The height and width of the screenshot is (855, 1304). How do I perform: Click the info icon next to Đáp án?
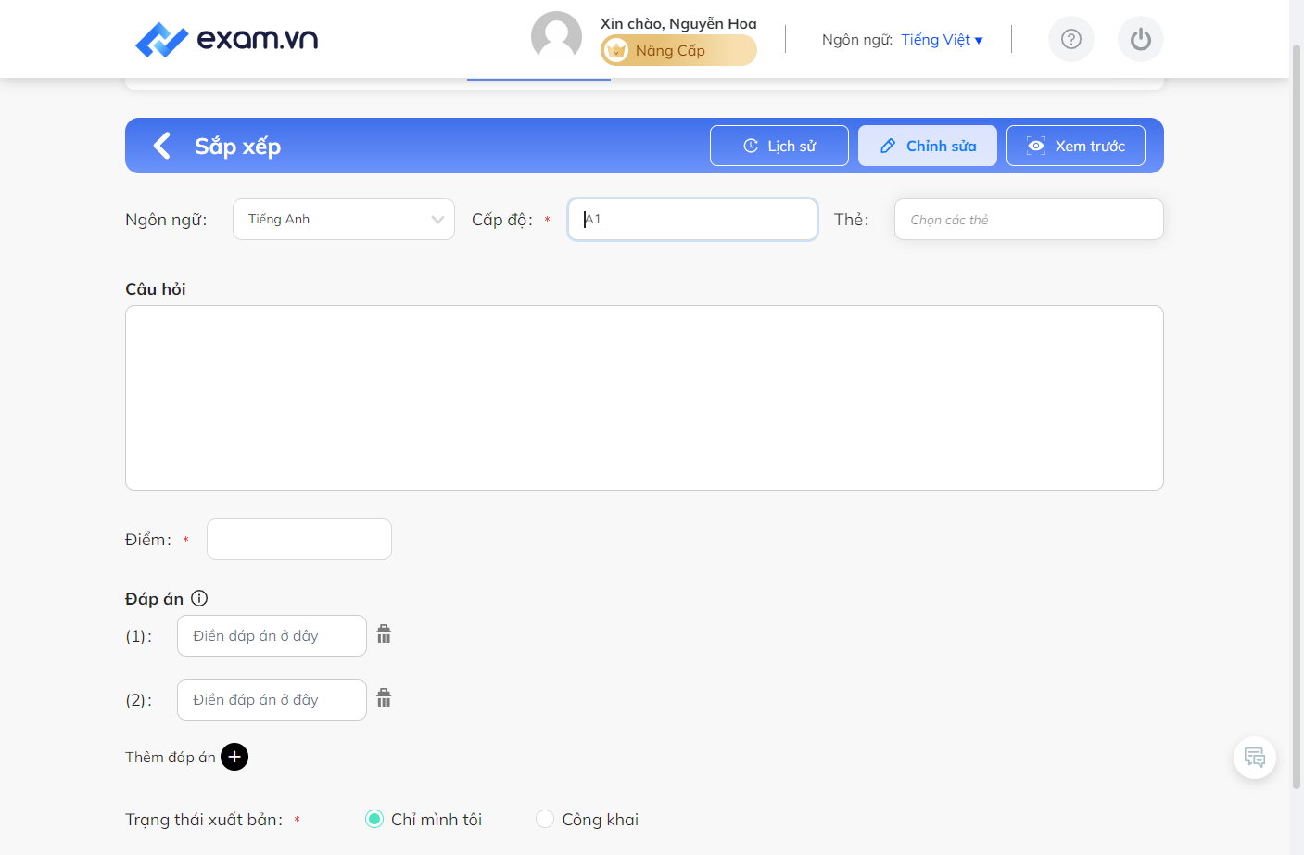point(199,598)
